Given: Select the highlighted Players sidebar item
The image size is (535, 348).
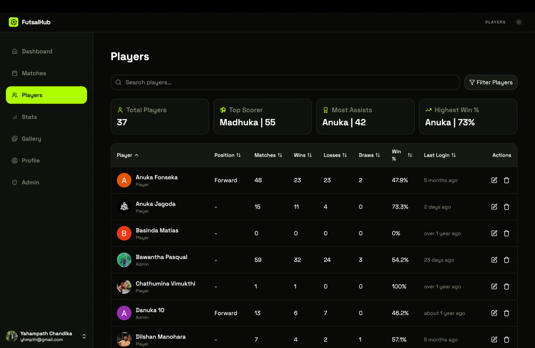Looking at the screenshot, I should 46,95.
